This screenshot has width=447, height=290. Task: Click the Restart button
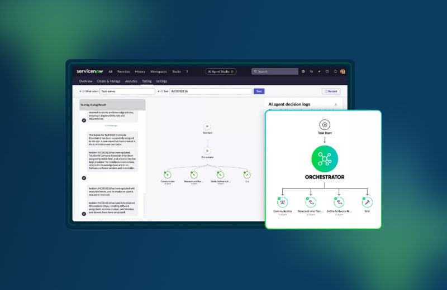click(331, 91)
